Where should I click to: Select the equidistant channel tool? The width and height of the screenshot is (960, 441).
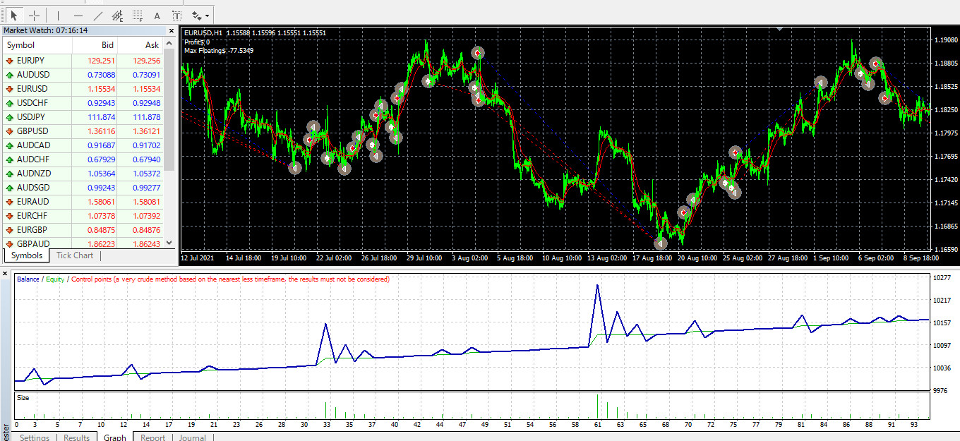point(117,15)
